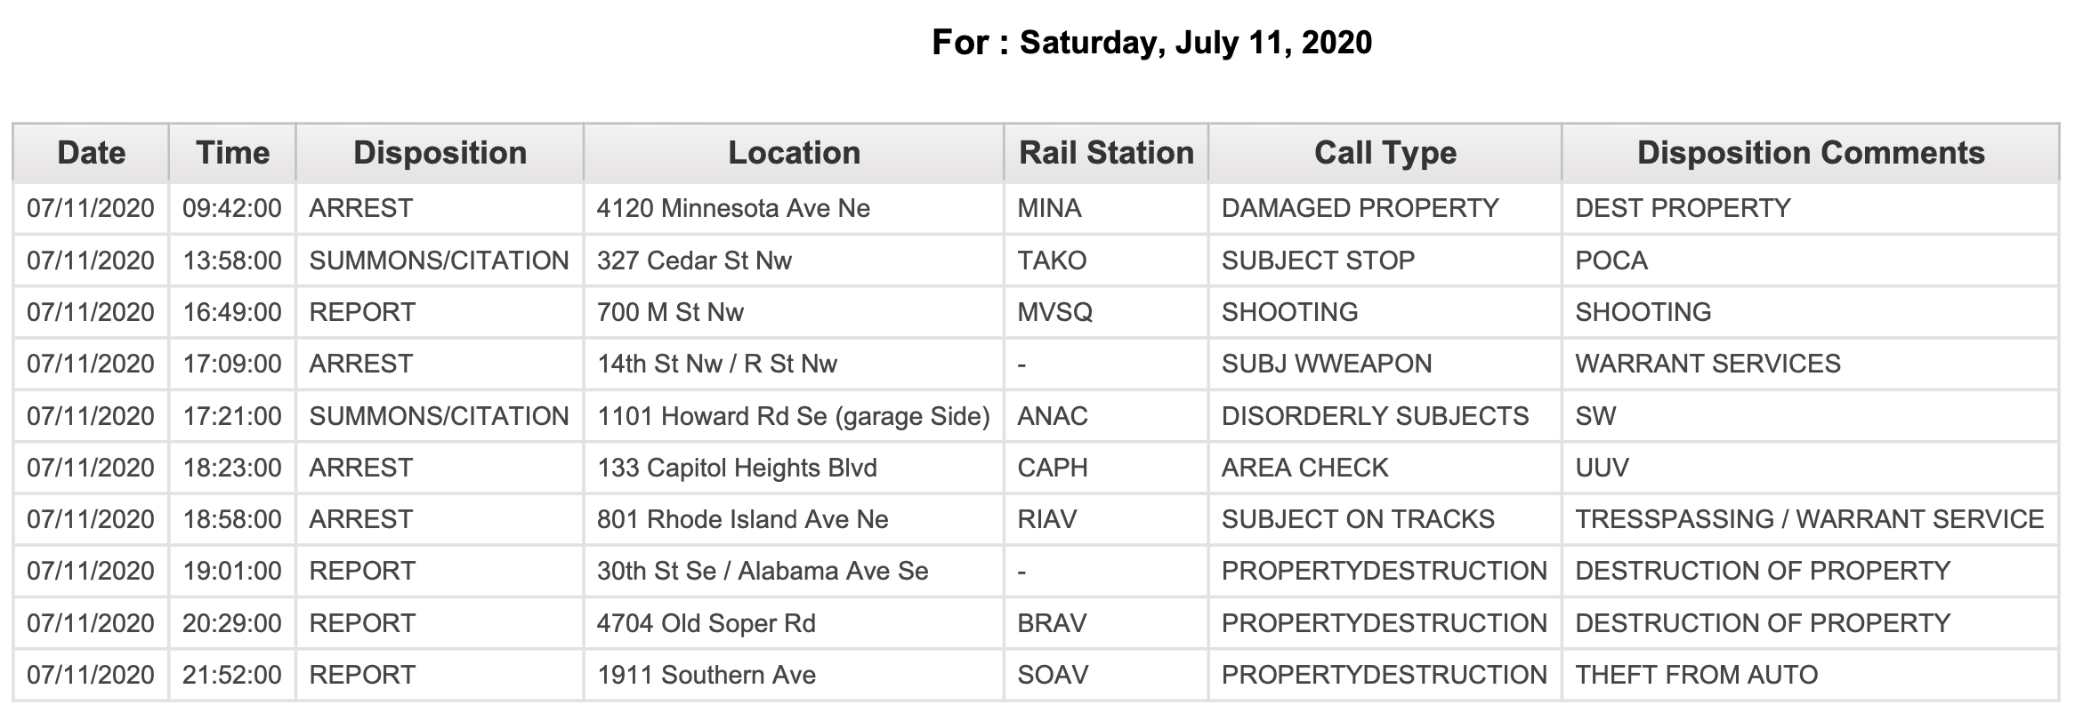Select the THEFT FROM AUTO comment cell
The width and height of the screenshot is (2075, 713).
coord(1811,675)
